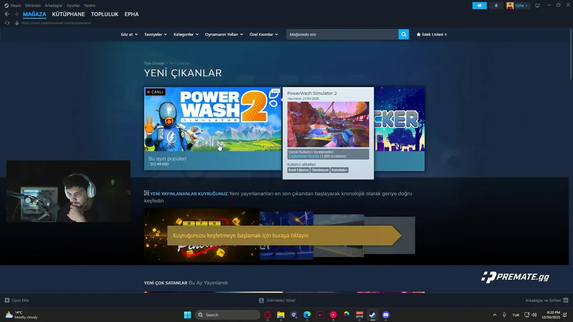Click YENİ YAYINLANANLAR KUYRUĞUNUZ heading
The image size is (573, 322).
pyautogui.click(x=189, y=194)
